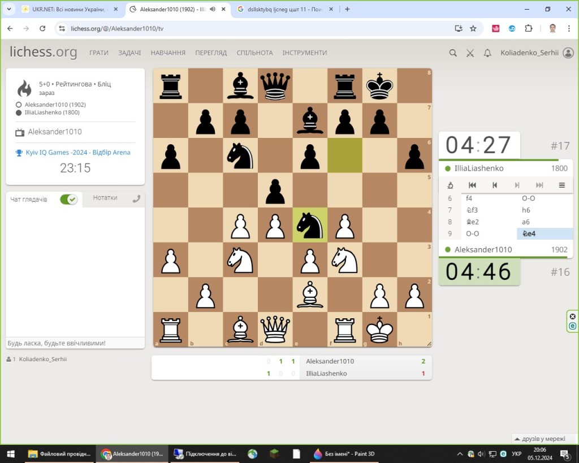
Task: Select move f4 in the move list
Action: point(469,198)
